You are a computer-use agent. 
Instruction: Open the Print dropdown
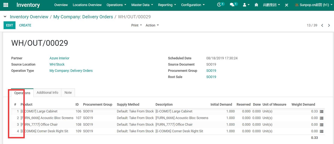[136, 25]
